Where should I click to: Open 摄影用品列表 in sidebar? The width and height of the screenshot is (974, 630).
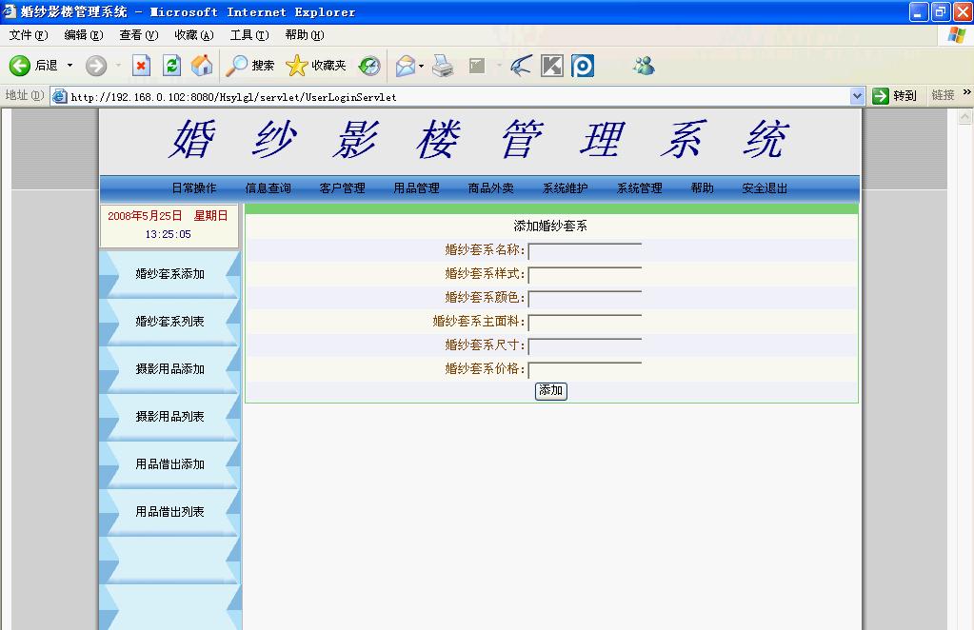(169, 417)
